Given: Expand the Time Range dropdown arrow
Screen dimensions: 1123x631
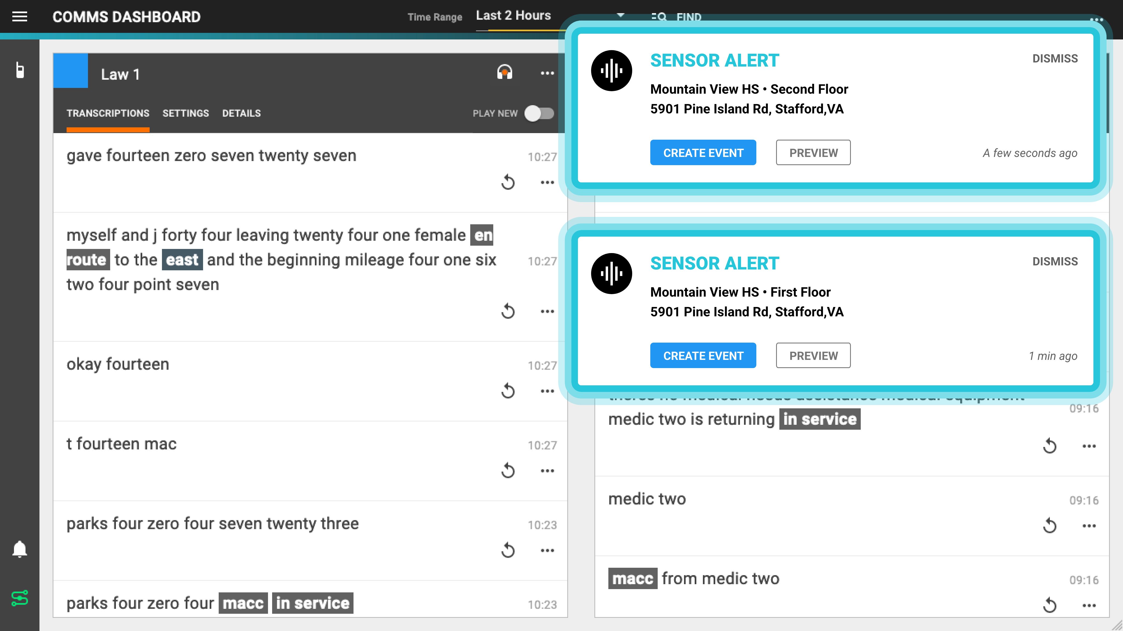Looking at the screenshot, I should click(620, 15).
